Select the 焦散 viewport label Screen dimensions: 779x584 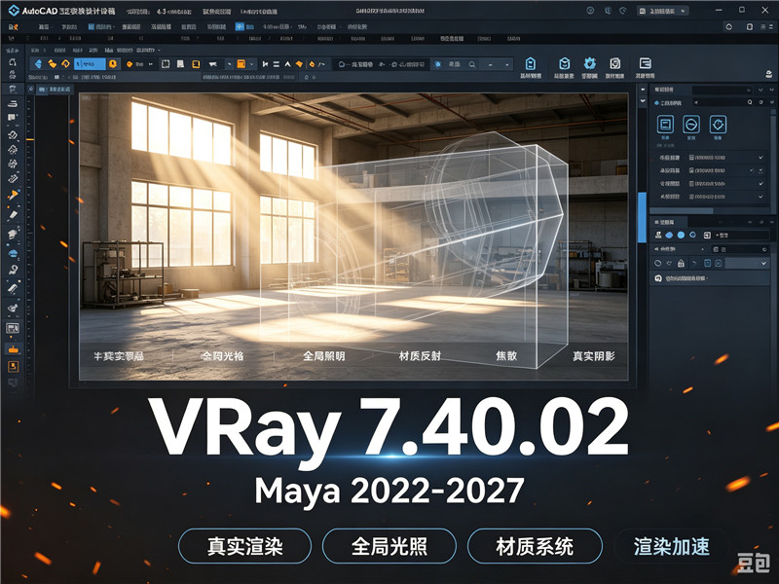click(506, 355)
